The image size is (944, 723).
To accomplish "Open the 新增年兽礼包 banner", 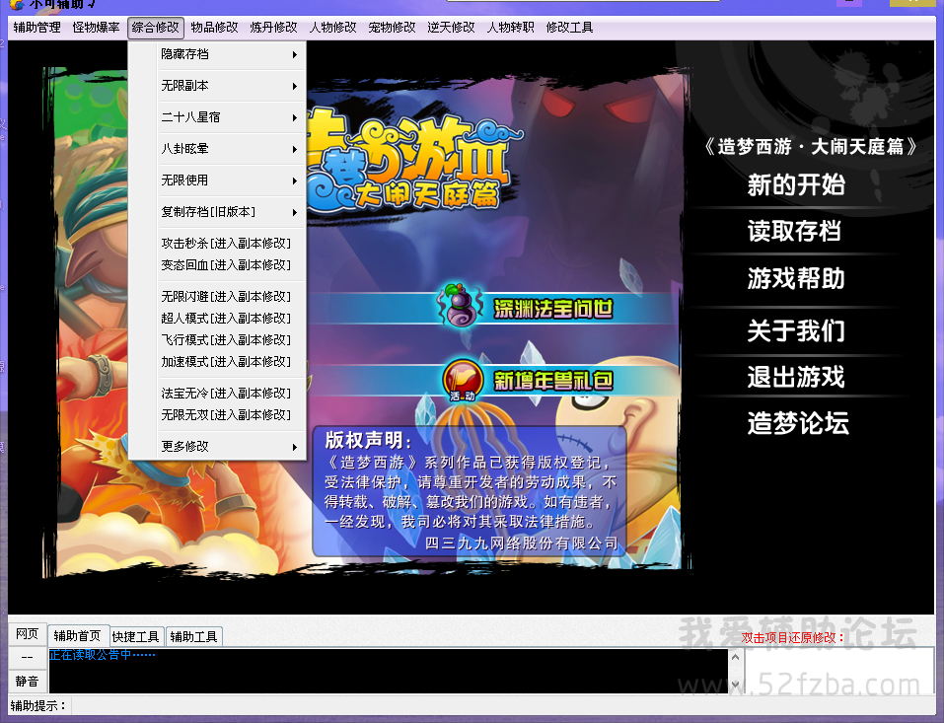I will [x=552, y=381].
